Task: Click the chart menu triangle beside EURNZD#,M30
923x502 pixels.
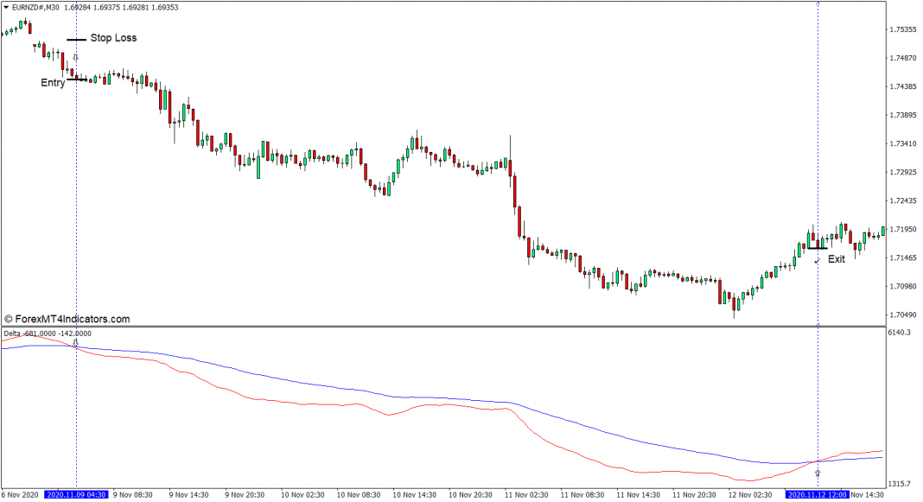Action: (6, 8)
